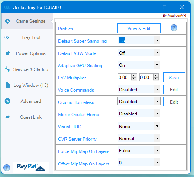Open the OVR Server Priority dropdown

tap(157, 138)
